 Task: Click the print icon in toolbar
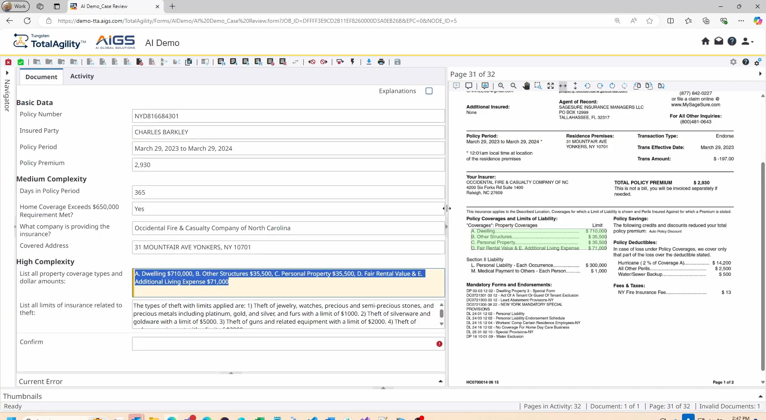point(381,62)
